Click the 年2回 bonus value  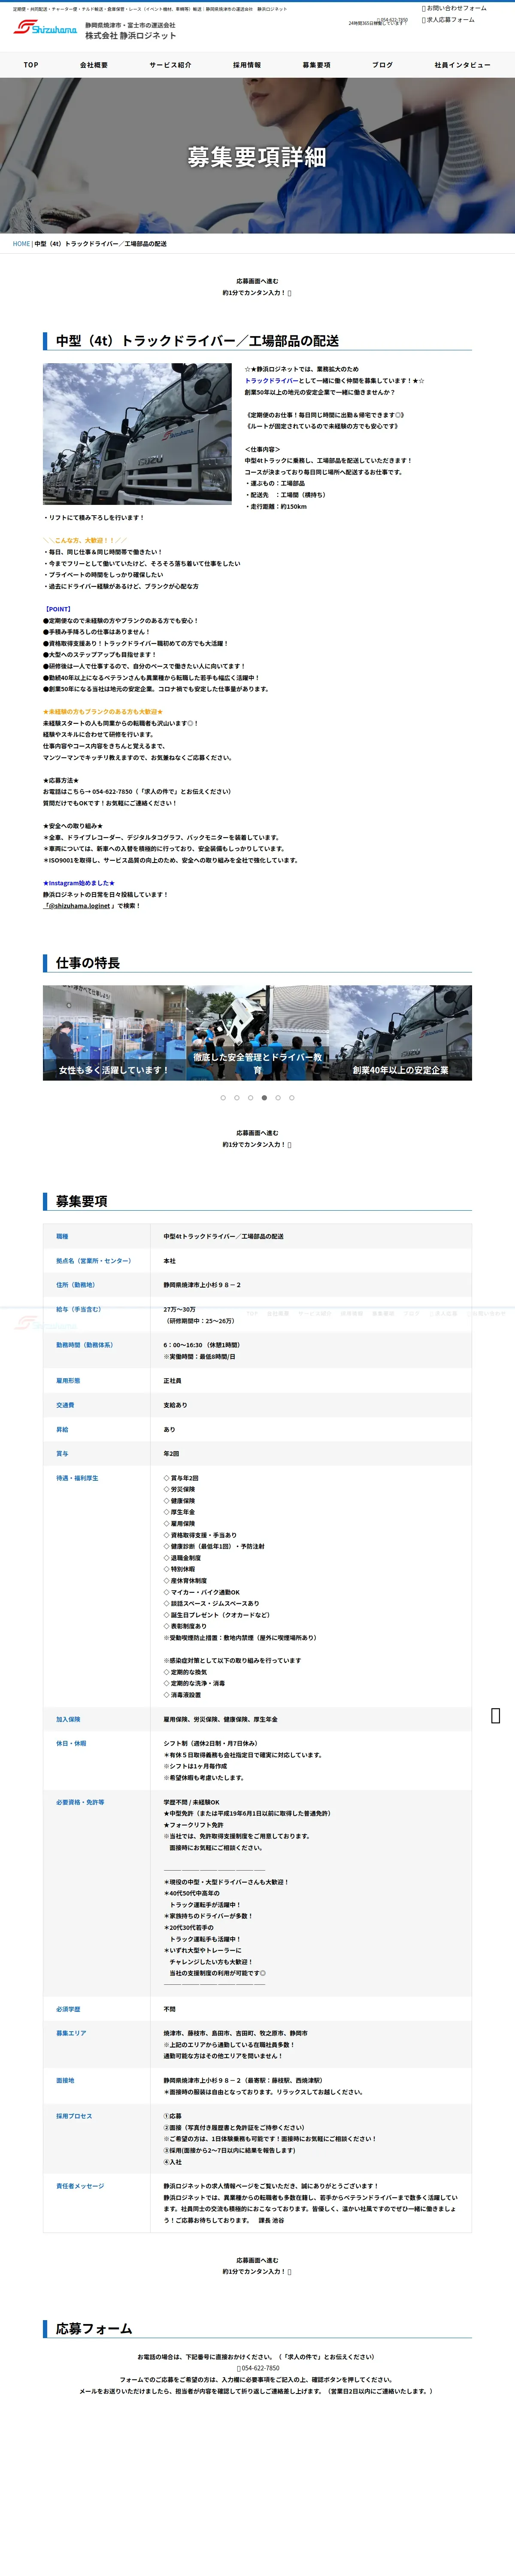coord(171,1454)
